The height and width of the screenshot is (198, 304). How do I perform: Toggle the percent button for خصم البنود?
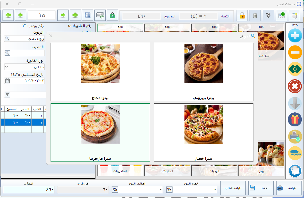click(x=169, y=190)
